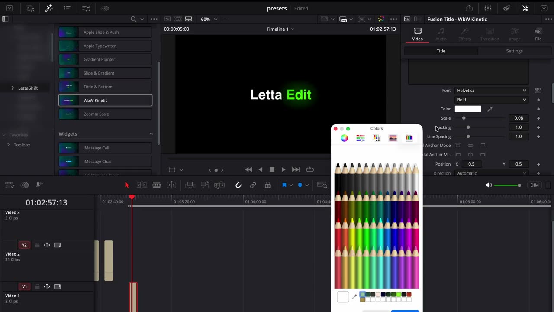Click the Insert Clip timeline icon
The image size is (554, 312).
tap(190, 185)
